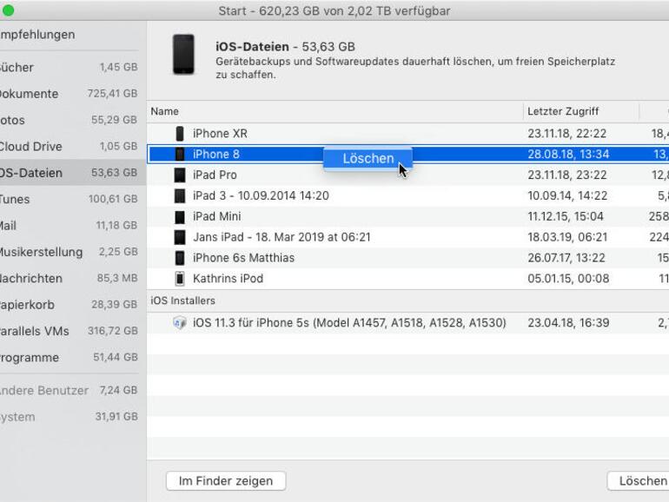Click the Kathrins iPod device icon

[180, 279]
